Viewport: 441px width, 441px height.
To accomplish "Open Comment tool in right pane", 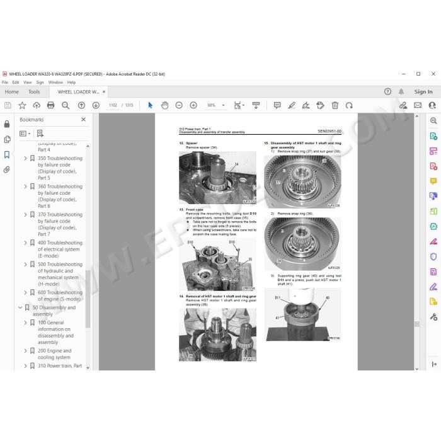I will pos(433,181).
